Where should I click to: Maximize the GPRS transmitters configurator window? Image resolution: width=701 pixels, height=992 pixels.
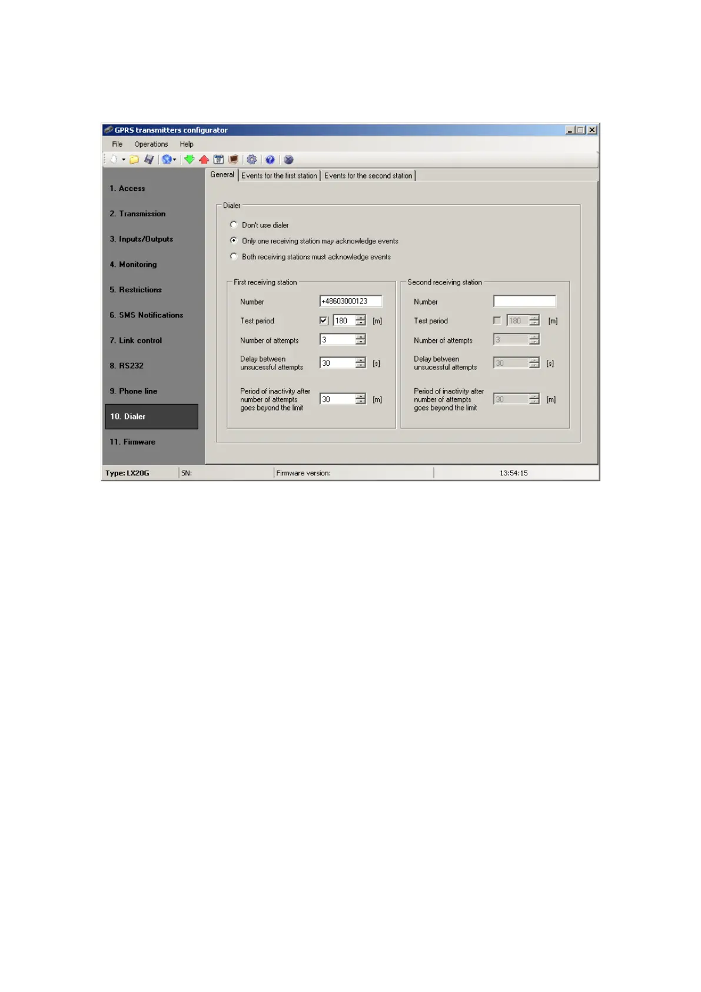click(581, 130)
